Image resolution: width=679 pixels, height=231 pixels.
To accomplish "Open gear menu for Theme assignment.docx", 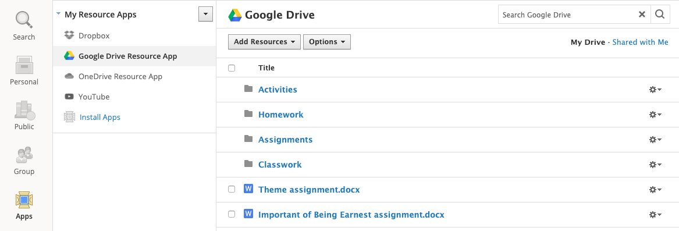I will [x=655, y=190].
